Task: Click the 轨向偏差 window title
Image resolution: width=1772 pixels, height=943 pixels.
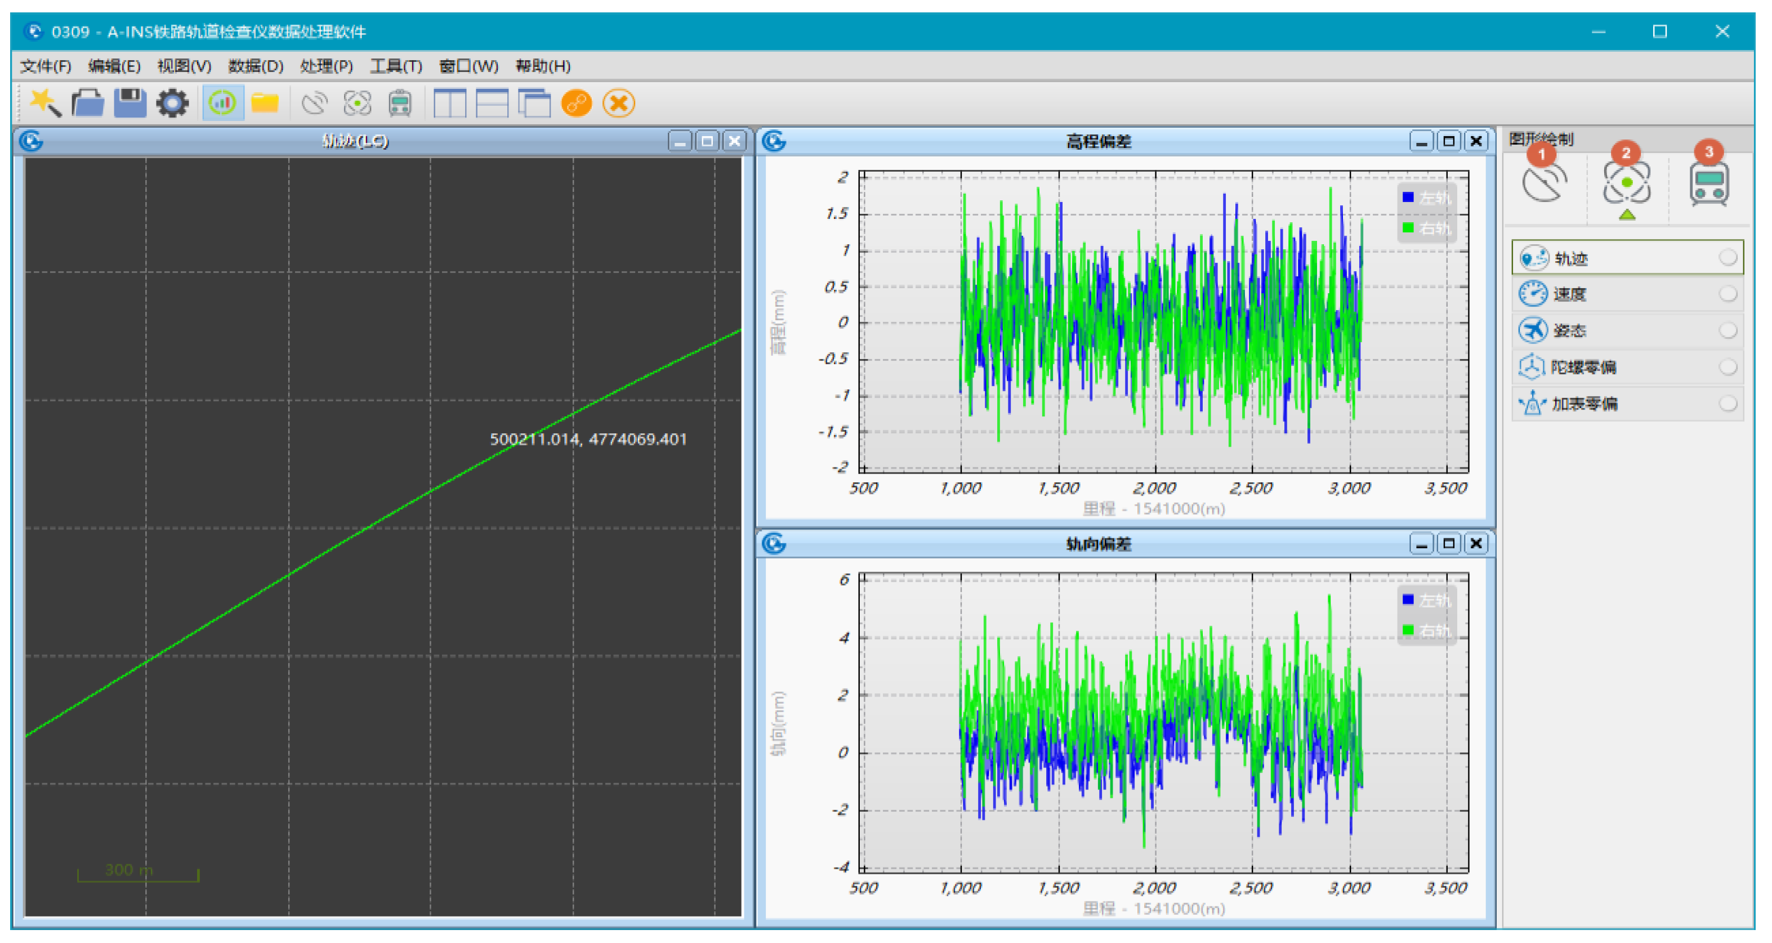Action: pos(1099,544)
